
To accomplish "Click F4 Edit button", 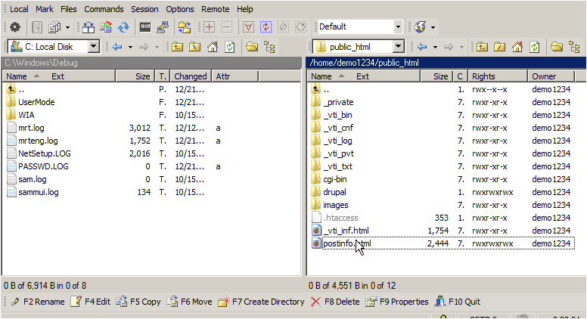I will (91, 302).
